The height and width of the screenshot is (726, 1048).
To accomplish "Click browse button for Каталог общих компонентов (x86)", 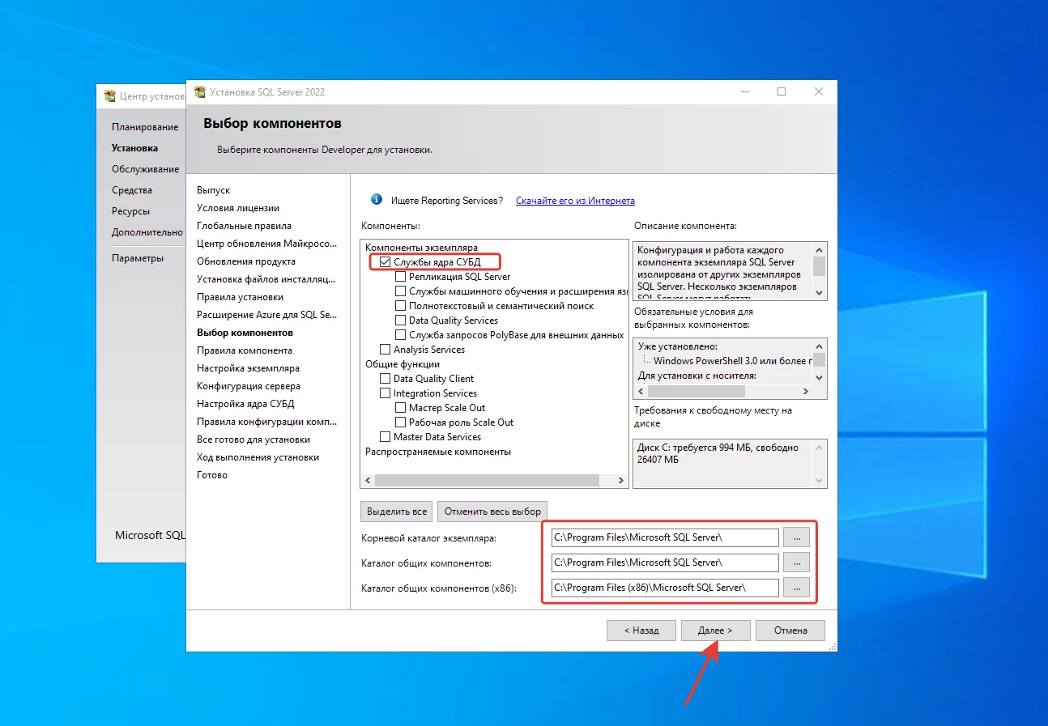I will pyautogui.click(x=796, y=588).
